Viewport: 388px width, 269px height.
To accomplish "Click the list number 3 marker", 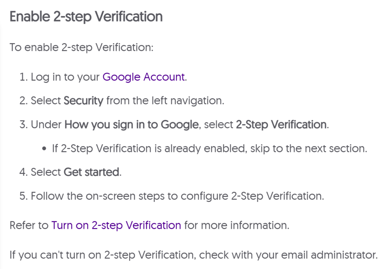I will [23, 125].
